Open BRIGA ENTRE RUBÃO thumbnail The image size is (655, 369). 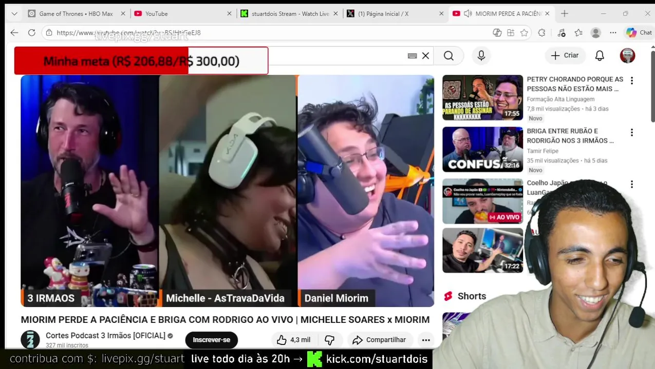coord(482,149)
